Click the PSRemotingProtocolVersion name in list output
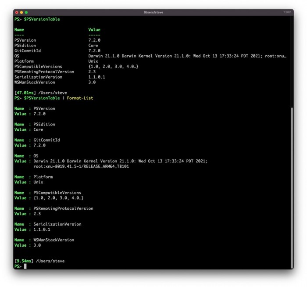Screen dimensions: 307x287 coord(63,208)
